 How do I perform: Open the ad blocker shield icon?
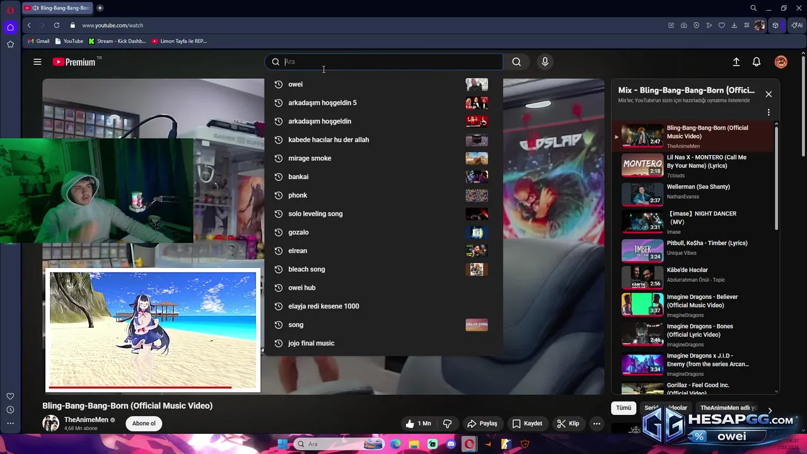(696, 25)
